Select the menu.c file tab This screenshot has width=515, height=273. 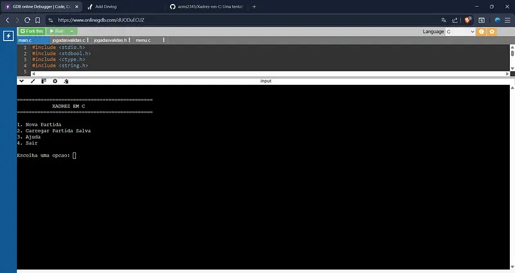(x=143, y=40)
